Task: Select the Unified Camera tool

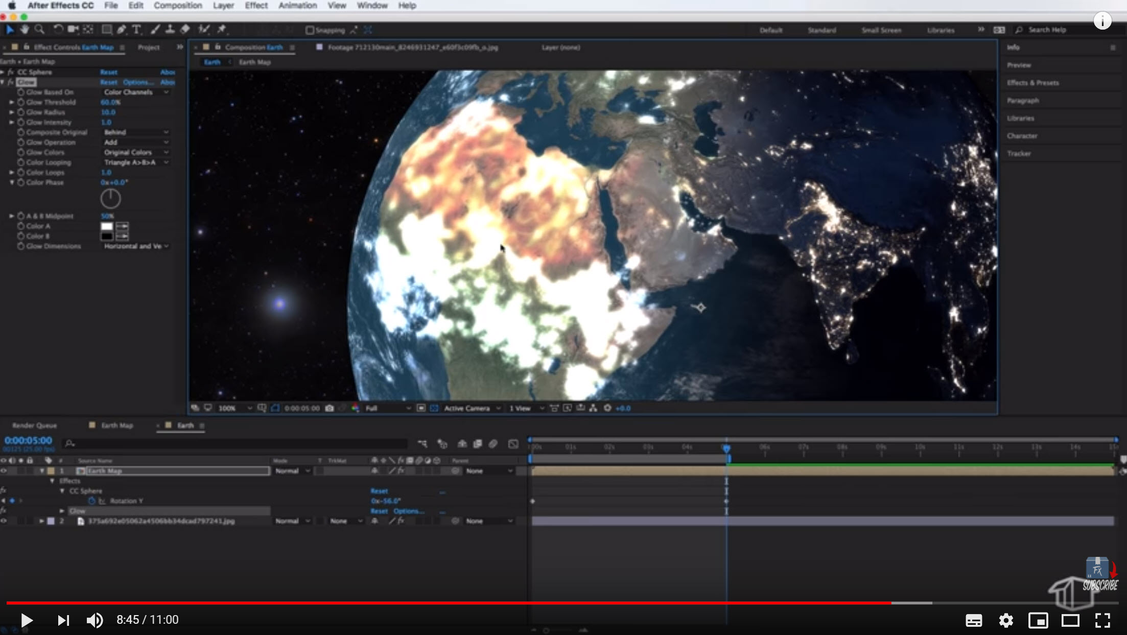Action: point(73,30)
